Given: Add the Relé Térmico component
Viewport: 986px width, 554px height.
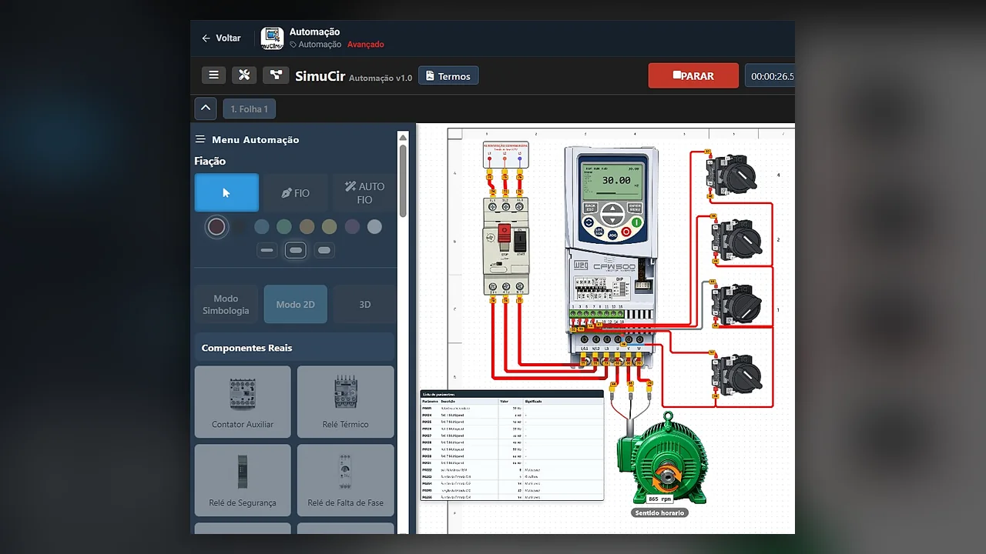Looking at the screenshot, I should pos(345,402).
